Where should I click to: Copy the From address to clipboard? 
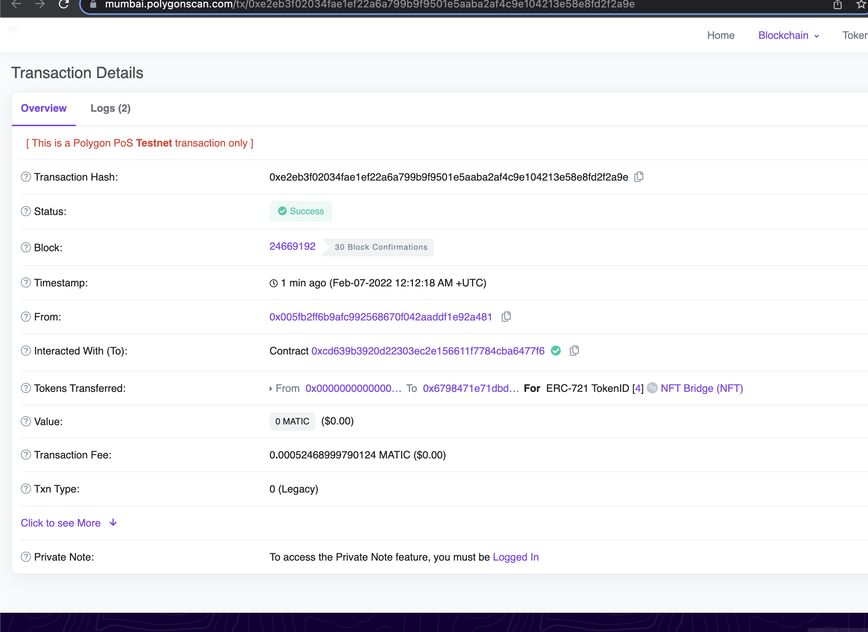[x=506, y=317]
